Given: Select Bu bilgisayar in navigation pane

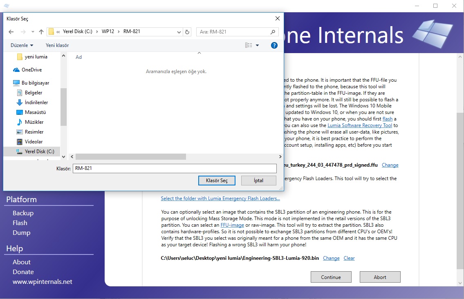Looking at the screenshot, I should click(x=31, y=83).
